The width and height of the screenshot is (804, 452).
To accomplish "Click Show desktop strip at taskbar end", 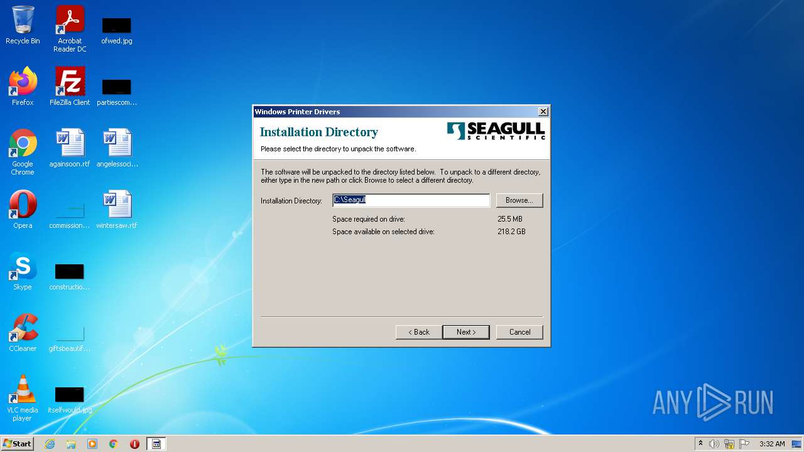I will point(797,444).
